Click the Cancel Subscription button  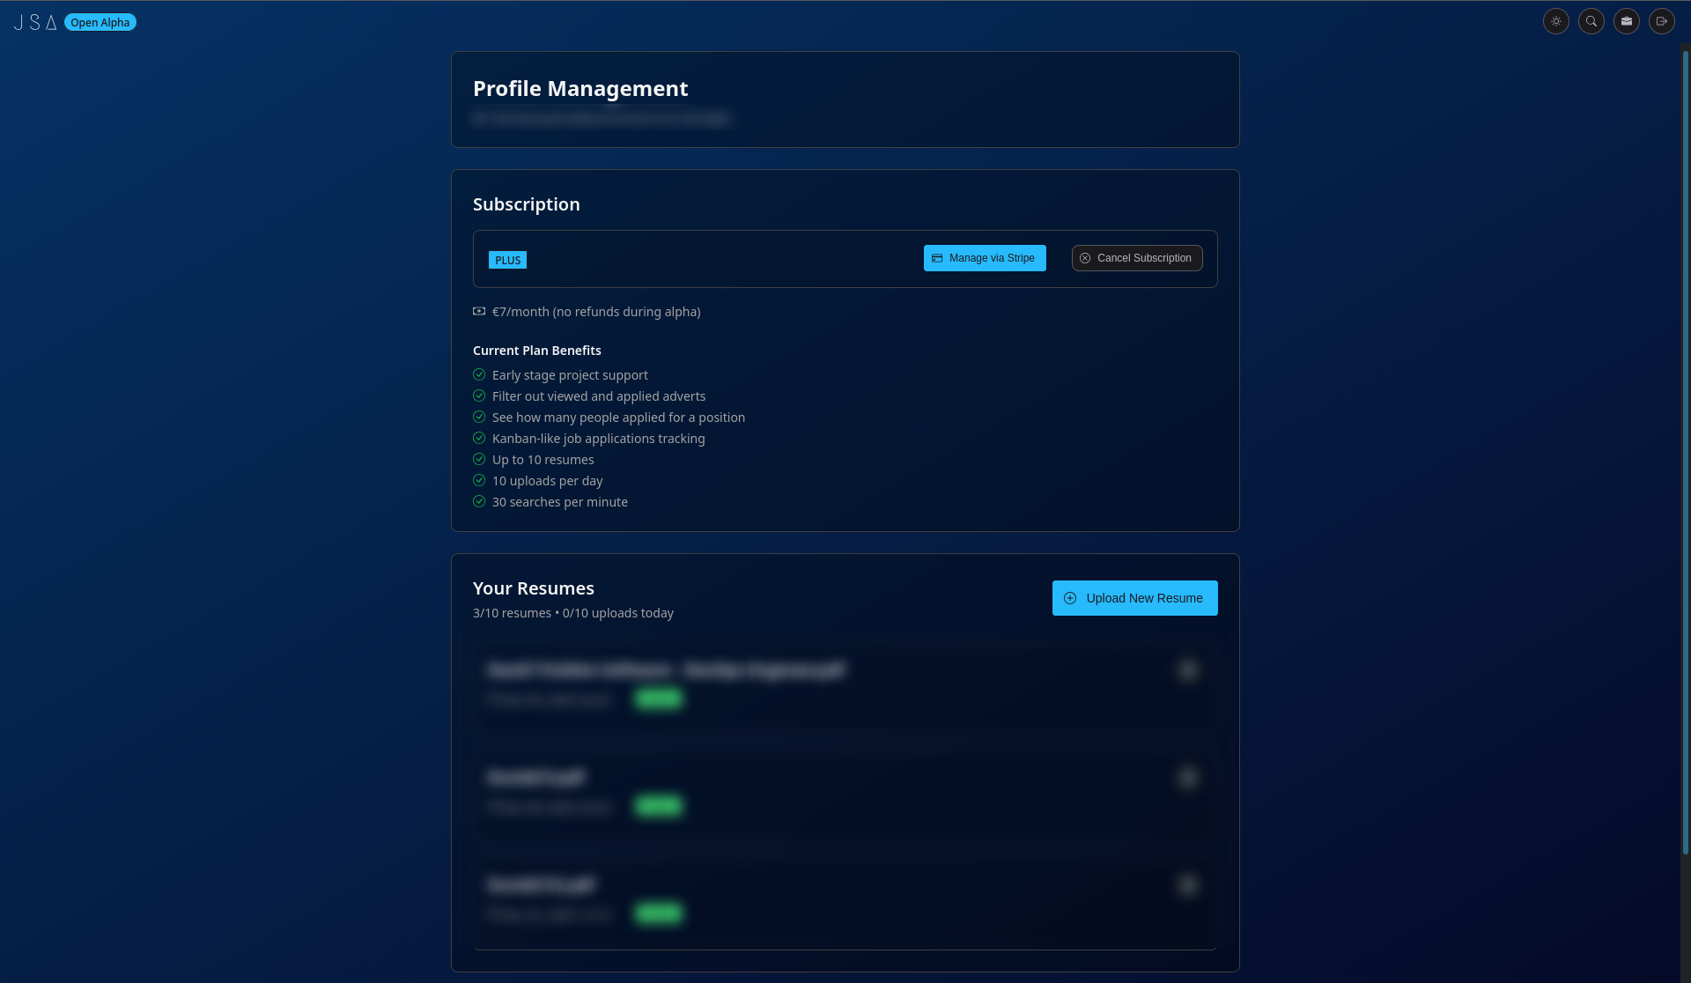point(1136,258)
